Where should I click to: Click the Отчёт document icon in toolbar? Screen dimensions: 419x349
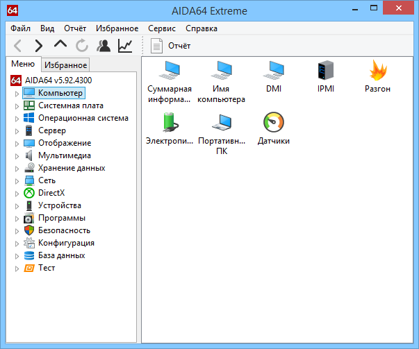[156, 46]
